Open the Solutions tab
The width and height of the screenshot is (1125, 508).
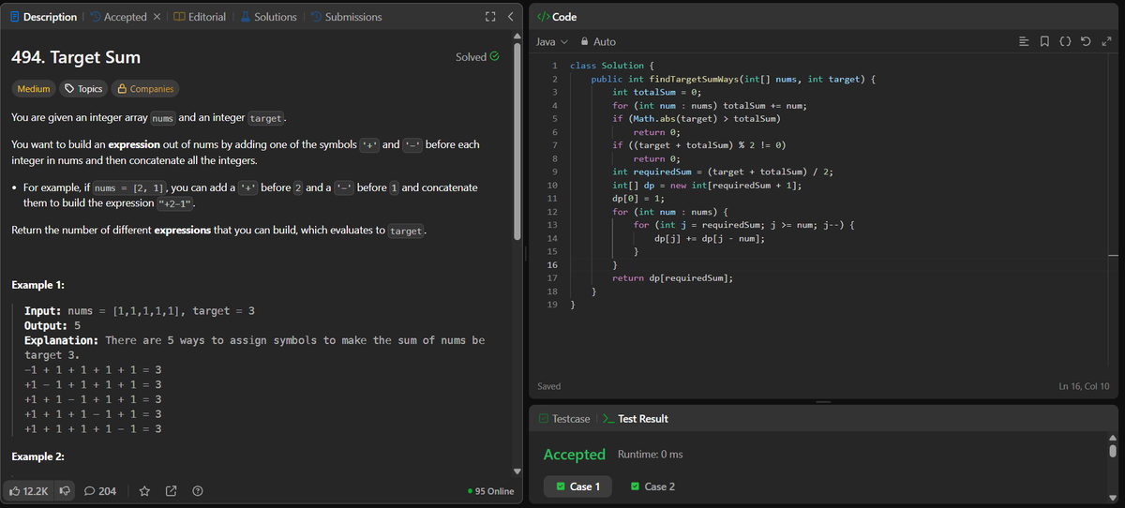point(268,17)
